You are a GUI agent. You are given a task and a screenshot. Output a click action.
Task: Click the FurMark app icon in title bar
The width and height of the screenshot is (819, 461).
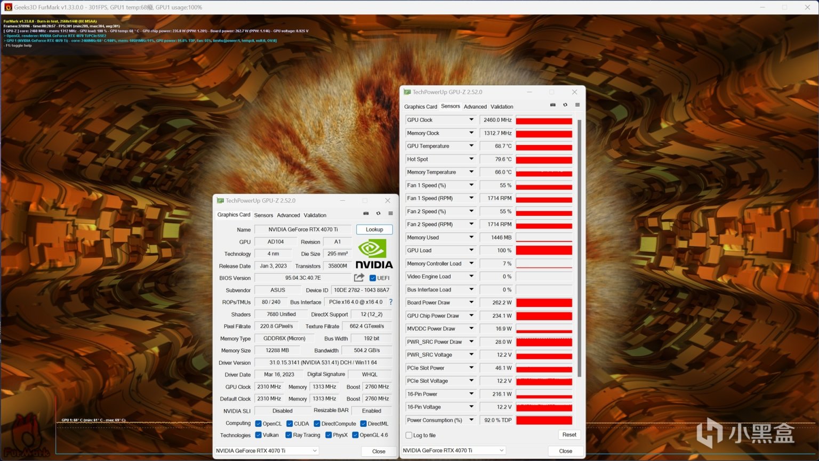pos(8,7)
